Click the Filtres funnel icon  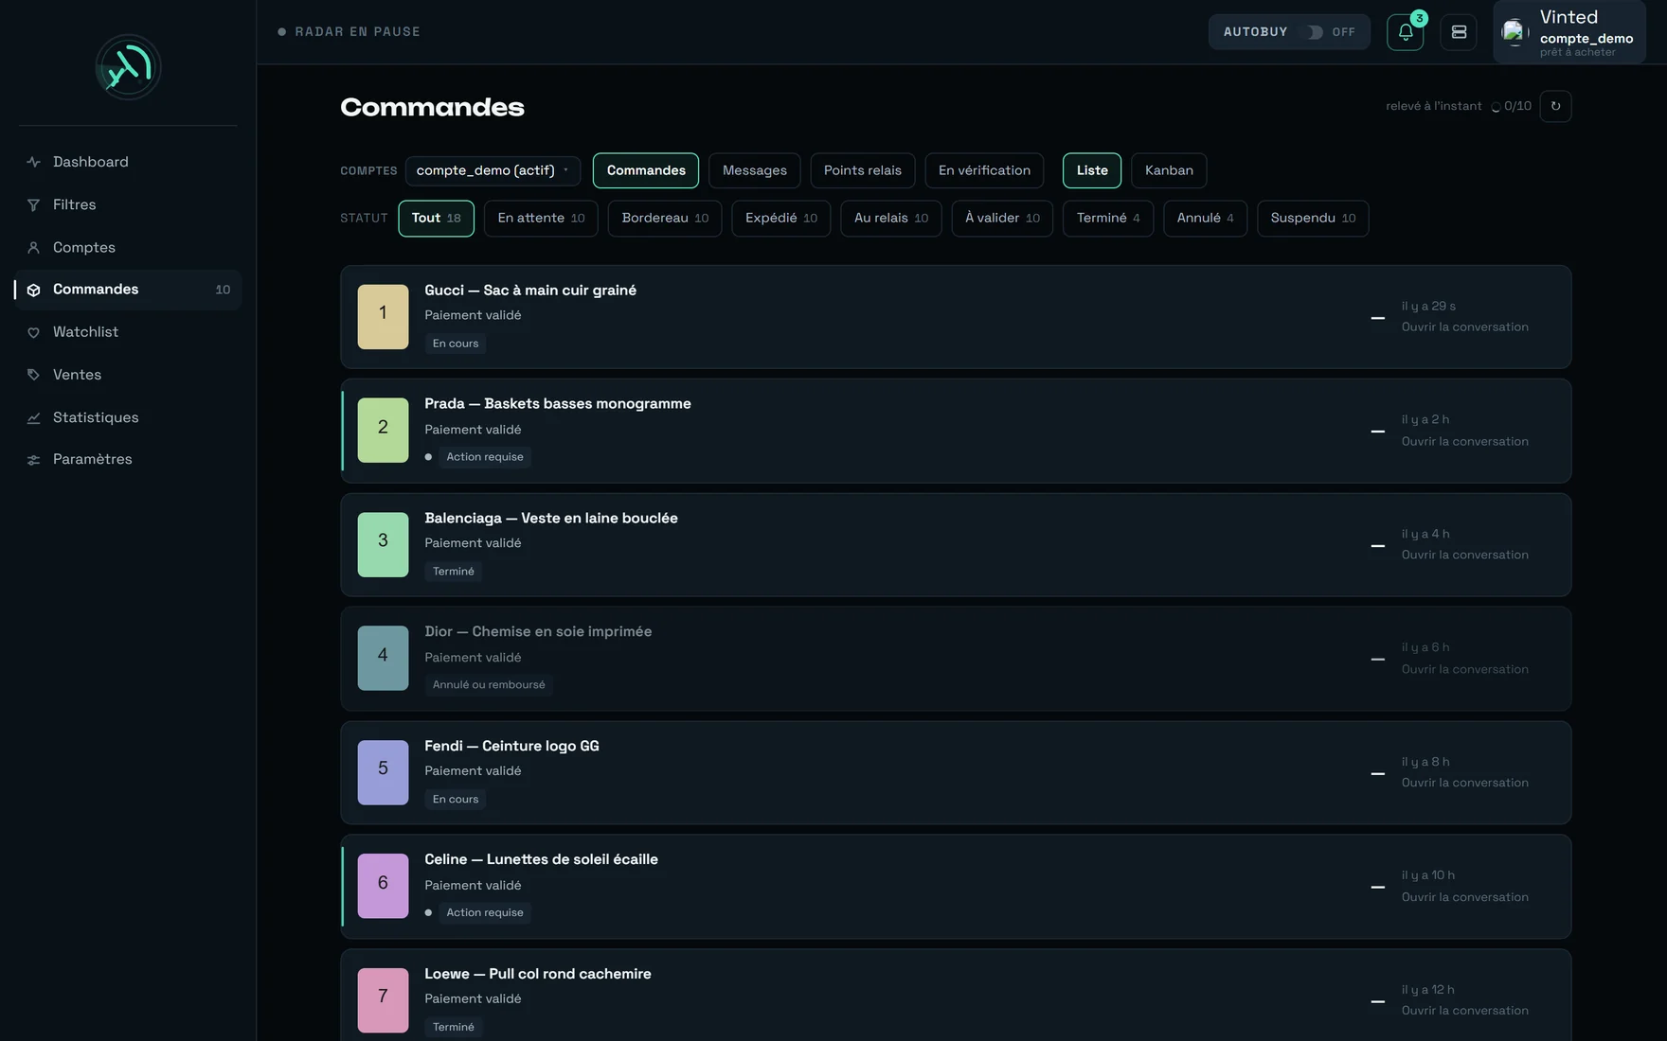tap(33, 204)
